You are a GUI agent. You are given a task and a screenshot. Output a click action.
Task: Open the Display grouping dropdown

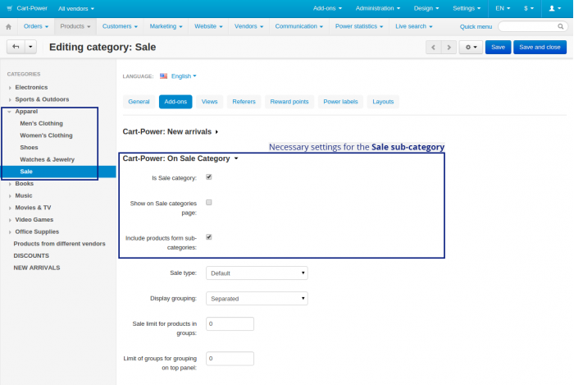257,299
